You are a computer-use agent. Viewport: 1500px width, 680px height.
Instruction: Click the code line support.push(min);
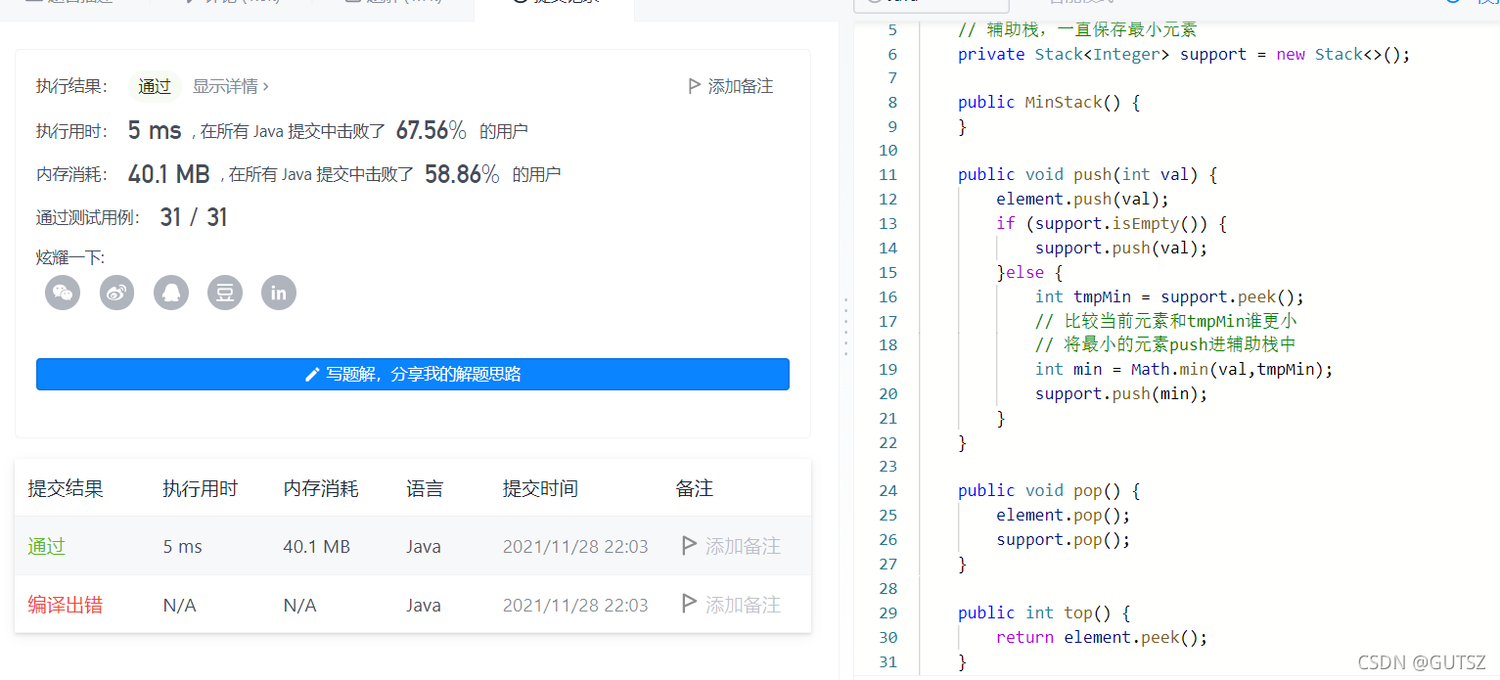tap(1121, 394)
